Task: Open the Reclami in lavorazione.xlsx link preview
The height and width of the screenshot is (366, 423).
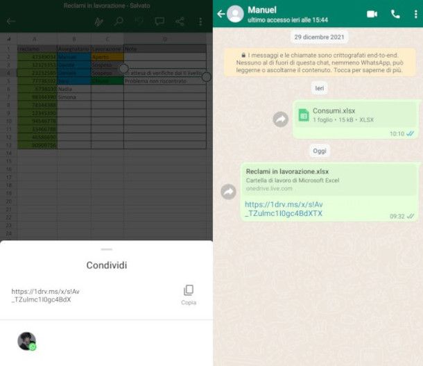Action: (329, 180)
